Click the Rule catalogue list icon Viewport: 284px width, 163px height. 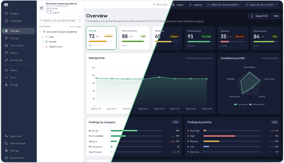[6, 143]
